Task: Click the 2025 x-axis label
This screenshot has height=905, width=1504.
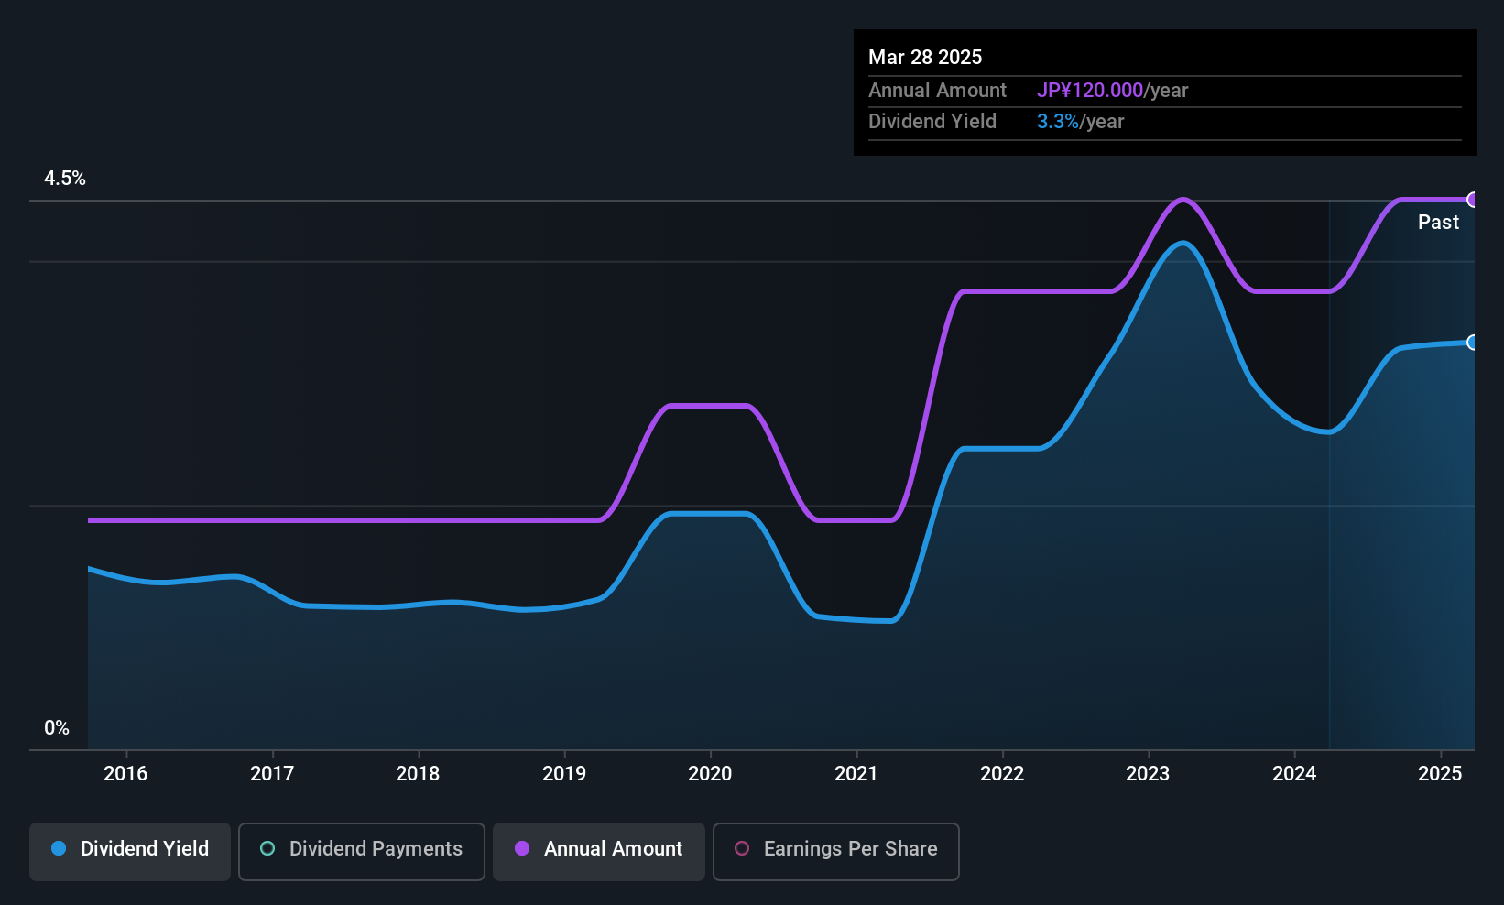Action: coord(1440,773)
